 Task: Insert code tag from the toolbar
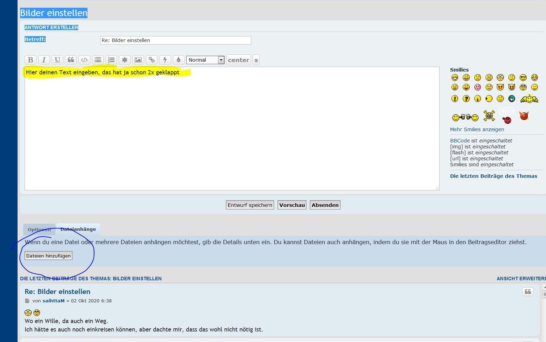[84, 60]
